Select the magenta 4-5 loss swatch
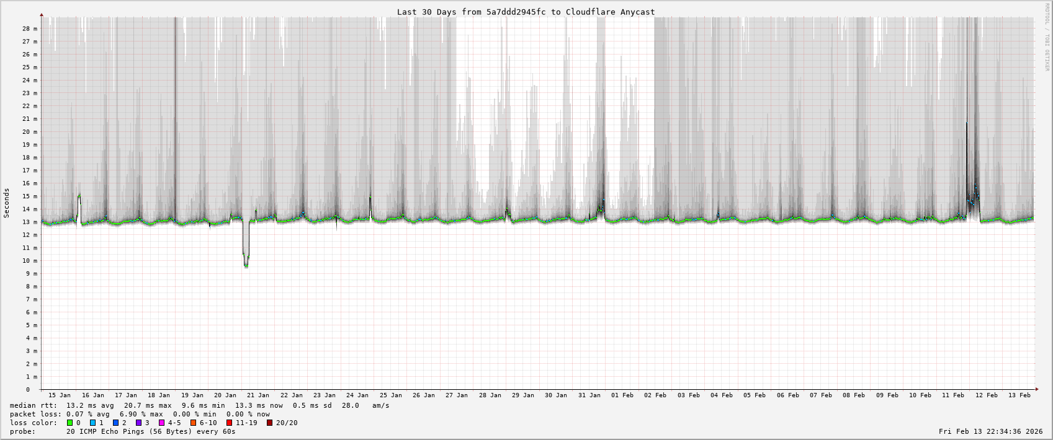The image size is (1053, 440). coord(162,423)
